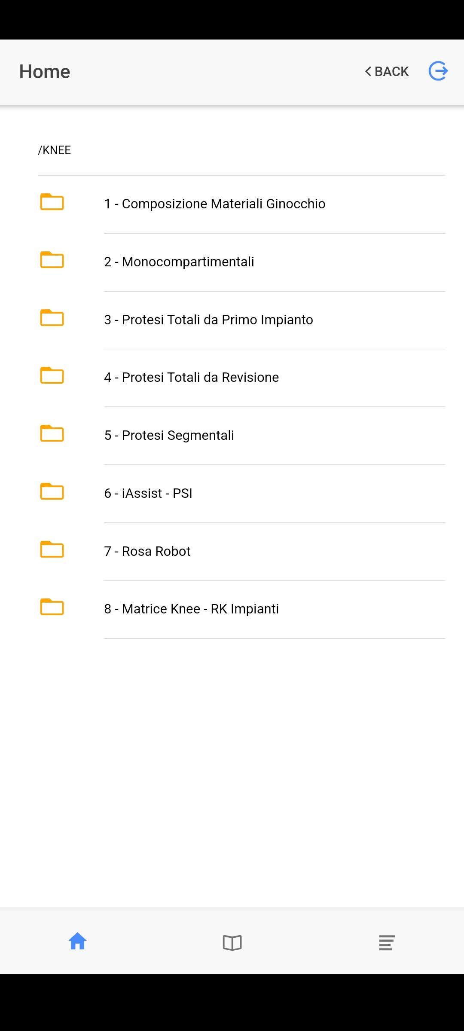Click folder icon next to Monocompartimentali

pyautogui.click(x=52, y=260)
